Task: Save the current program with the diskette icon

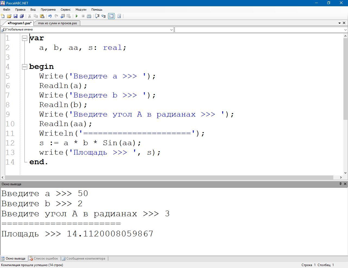Action: [x=15, y=16]
